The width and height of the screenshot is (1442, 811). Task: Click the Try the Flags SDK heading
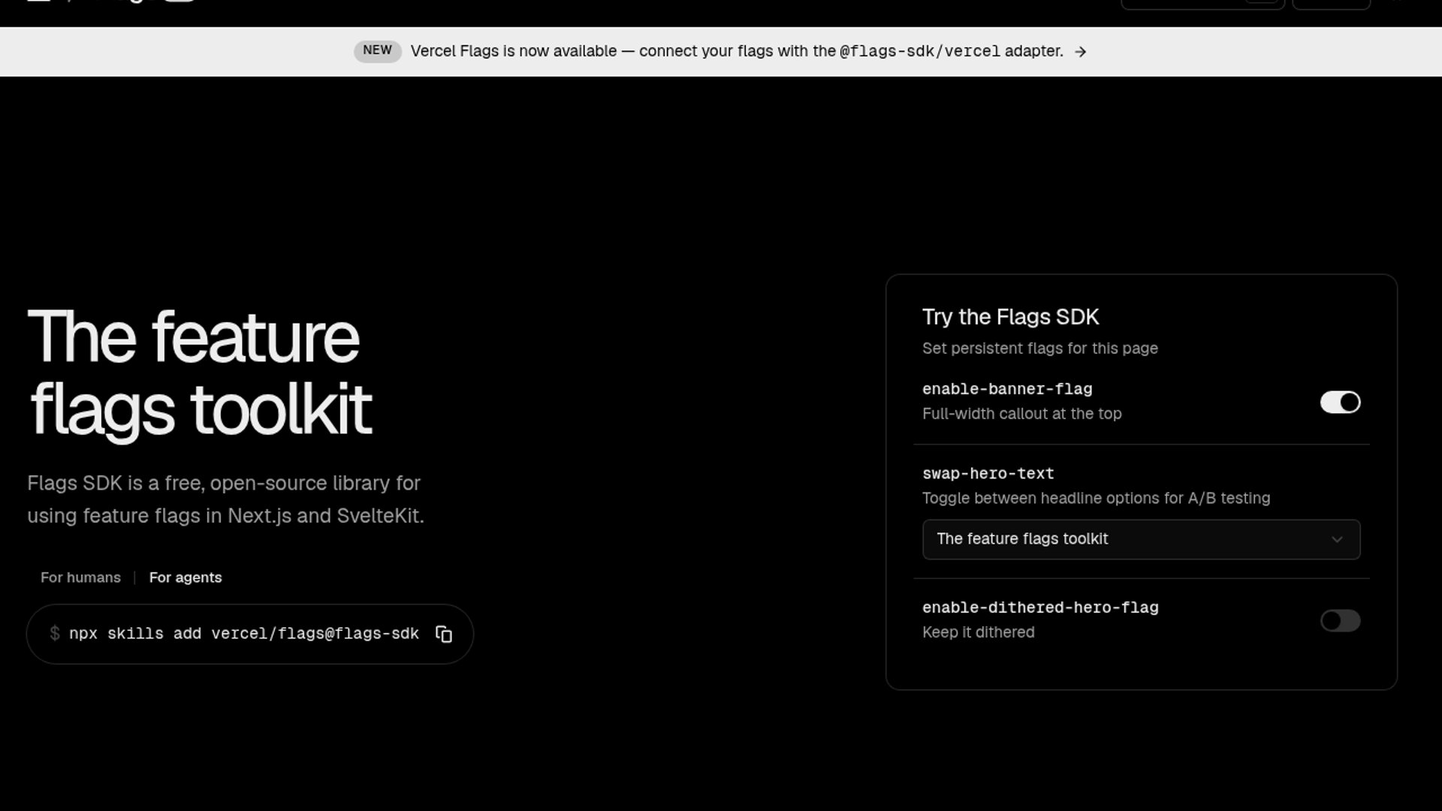[1010, 317]
